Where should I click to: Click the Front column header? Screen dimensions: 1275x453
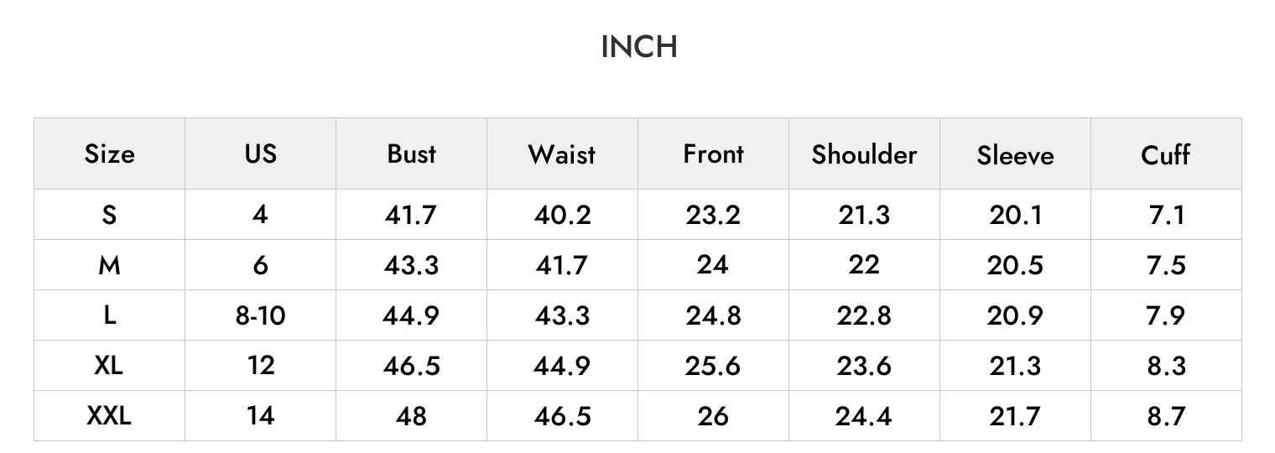point(713,154)
